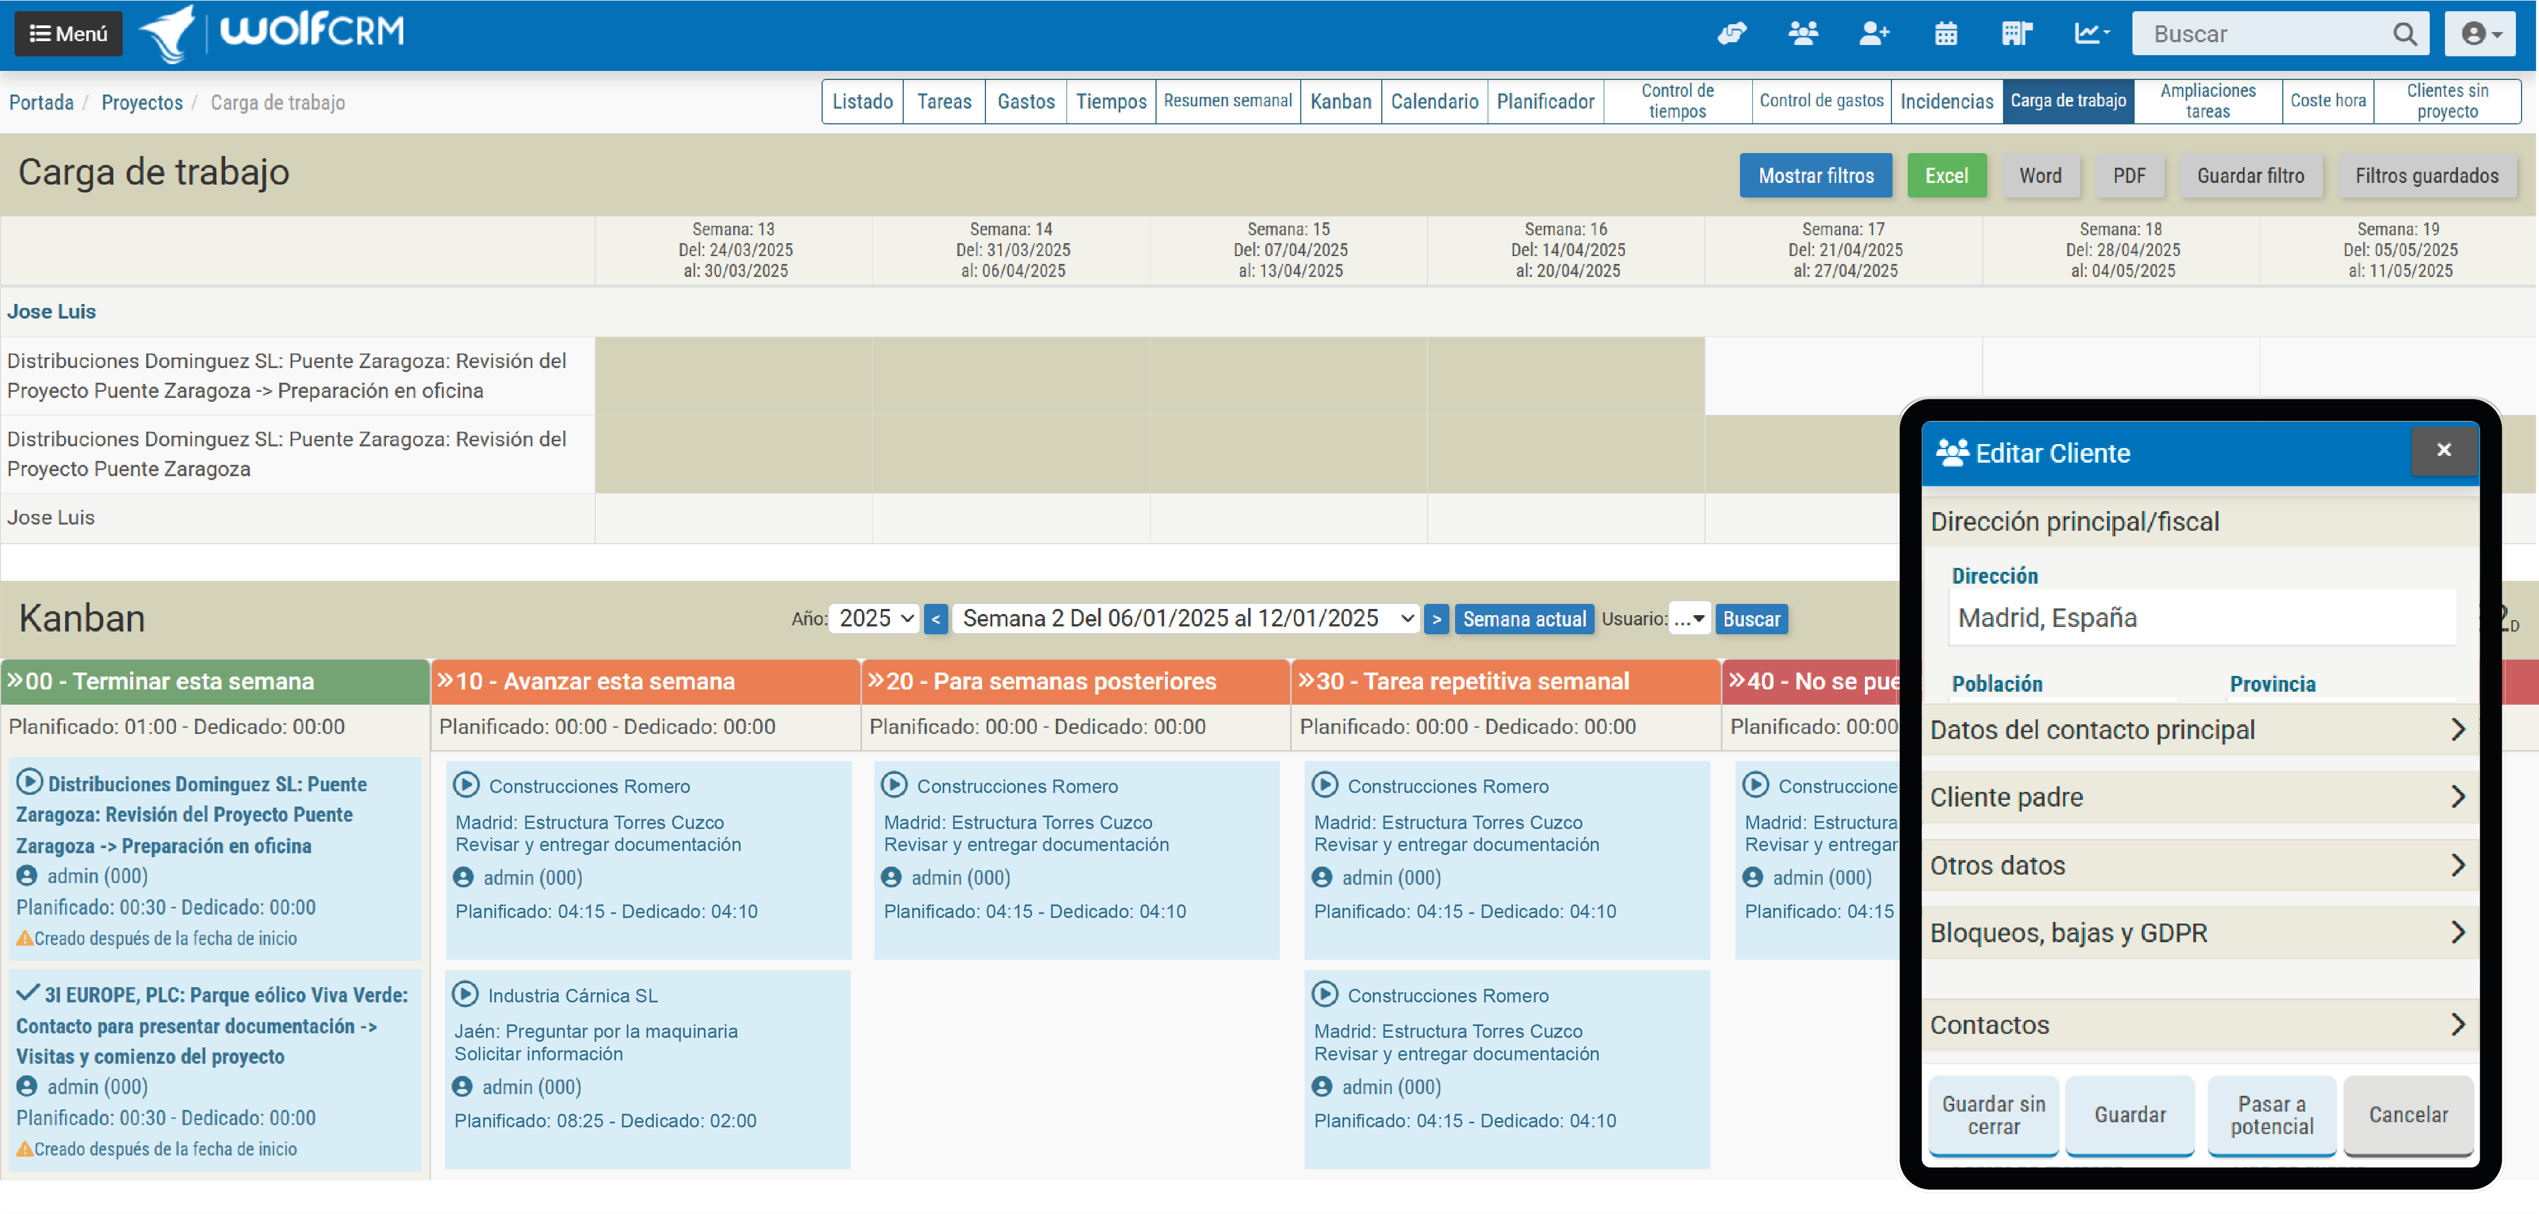The height and width of the screenshot is (1214, 2539).
Task: Click Buscar button in Kanban bar
Action: [x=1751, y=619]
